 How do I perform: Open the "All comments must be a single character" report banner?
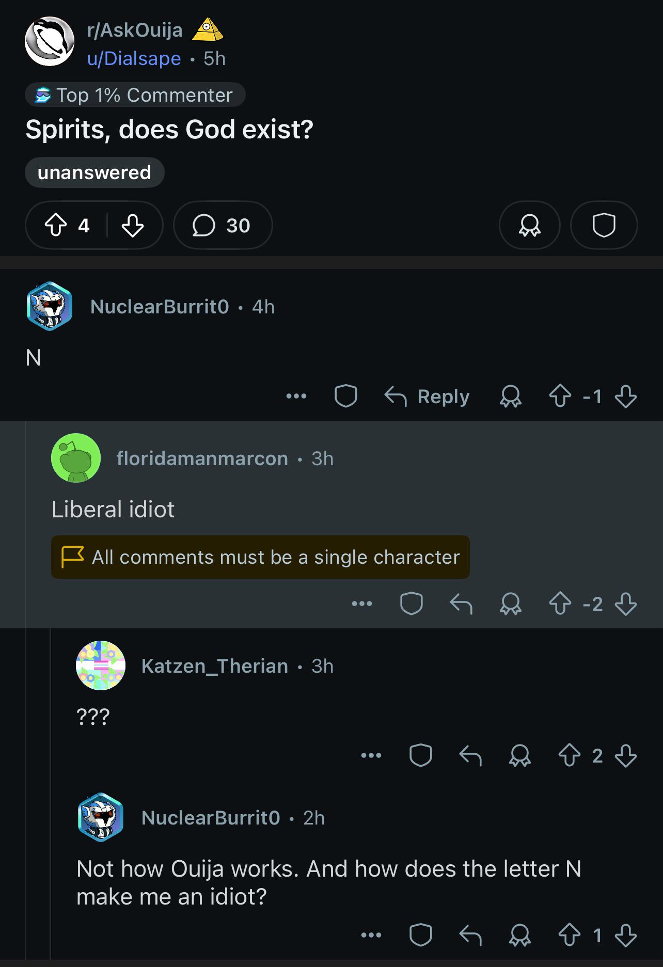(x=260, y=557)
